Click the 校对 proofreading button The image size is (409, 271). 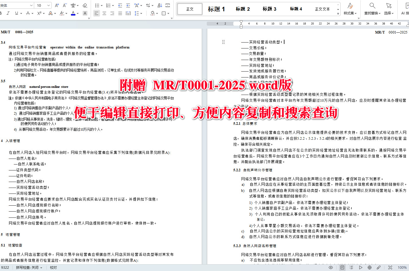click(53, 267)
